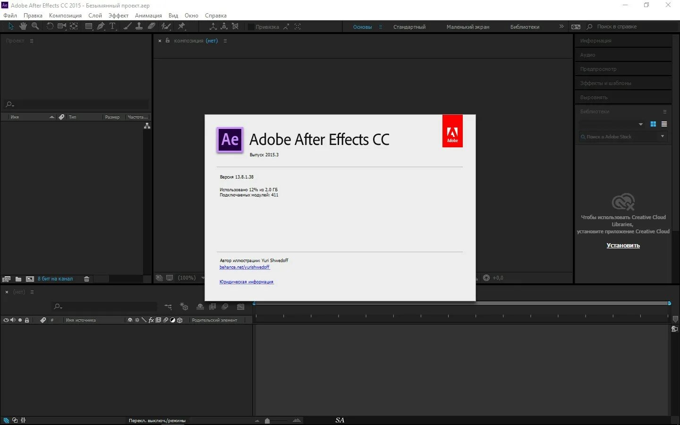This screenshot has height=425, width=680.
Task: Toggle the timeline video eye column icon
Action: [x=6, y=320]
